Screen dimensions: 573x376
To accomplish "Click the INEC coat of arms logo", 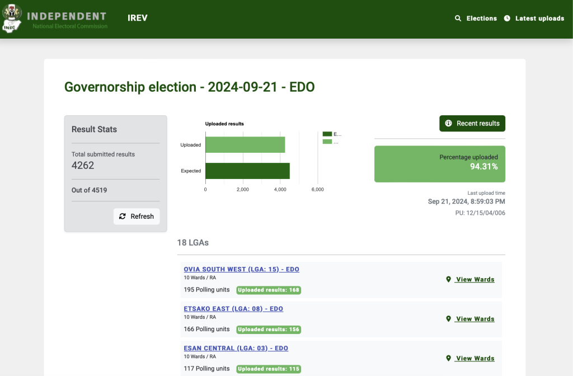I will (x=11, y=17).
